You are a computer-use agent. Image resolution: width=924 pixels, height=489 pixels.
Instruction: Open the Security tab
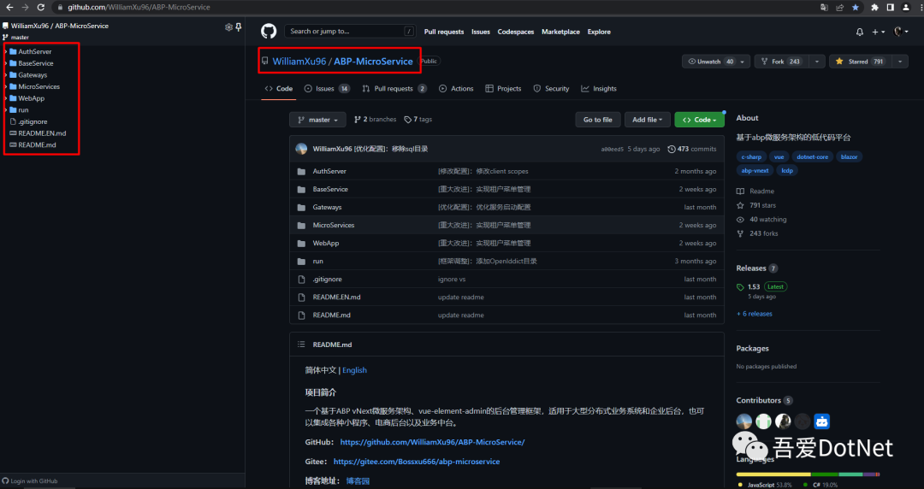pyautogui.click(x=551, y=88)
